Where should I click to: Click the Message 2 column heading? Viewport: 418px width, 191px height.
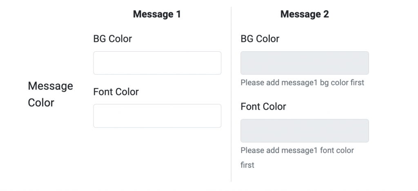tap(305, 14)
